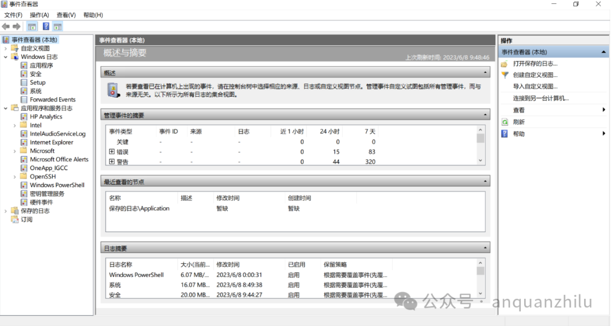Image resolution: width=612 pixels, height=326 pixels.
Task: Expand the 错误 event type row
Action: point(112,152)
